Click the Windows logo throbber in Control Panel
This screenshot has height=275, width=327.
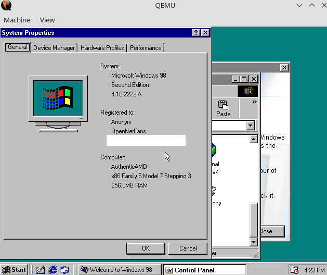(x=248, y=91)
